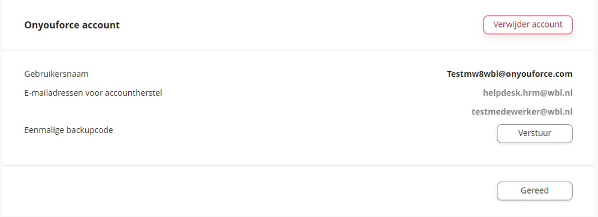Click the Verwijder account button
The image size is (598, 217).
pos(528,25)
